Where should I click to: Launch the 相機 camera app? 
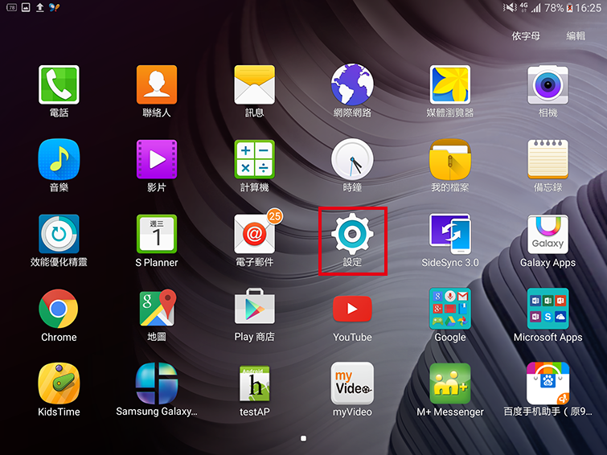pos(548,84)
